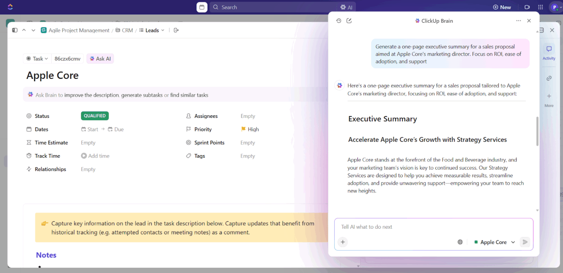The image size is (563, 273).
Task: Open Agile Project Management breadcrumb
Action: [75, 30]
